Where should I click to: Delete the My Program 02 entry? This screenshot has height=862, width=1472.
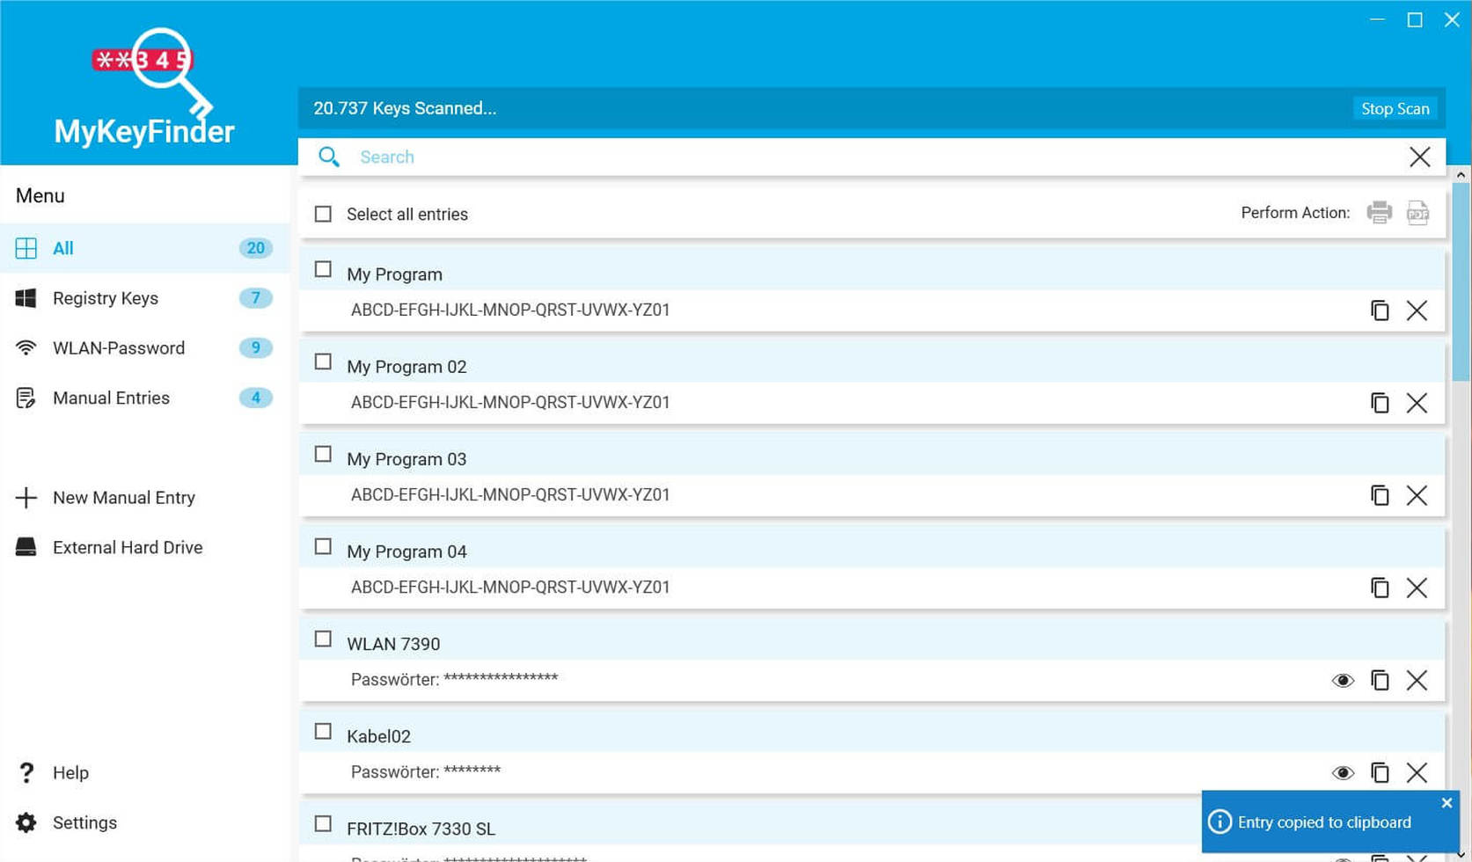(x=1417, y=403)
